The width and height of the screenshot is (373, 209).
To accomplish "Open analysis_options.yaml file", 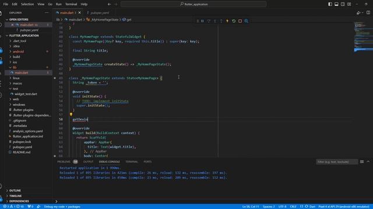I will [27, 131].
